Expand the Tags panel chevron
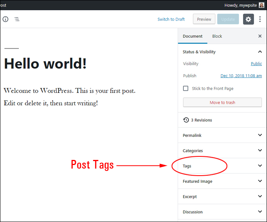The height and width of the screenshot is (222, 267). [x=260, y=165]
